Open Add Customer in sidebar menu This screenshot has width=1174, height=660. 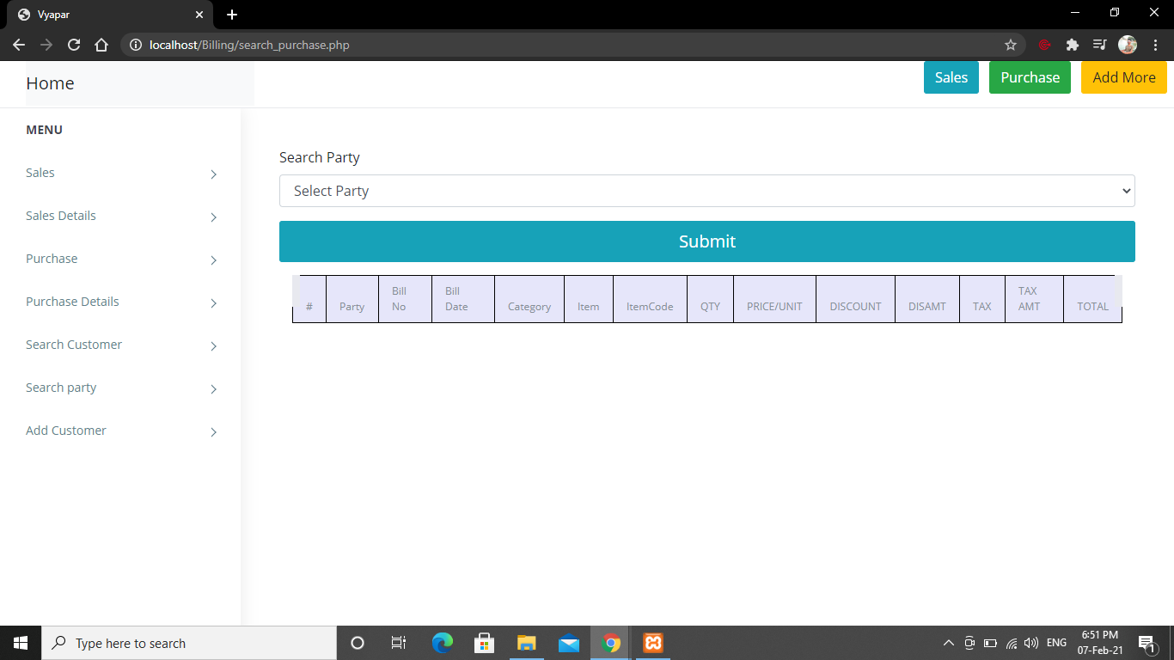66,431
